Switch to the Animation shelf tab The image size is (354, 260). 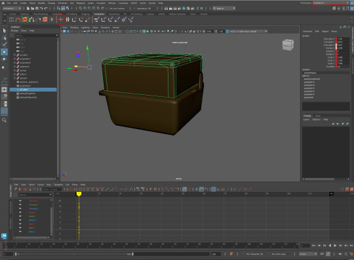tap(99, 14)
